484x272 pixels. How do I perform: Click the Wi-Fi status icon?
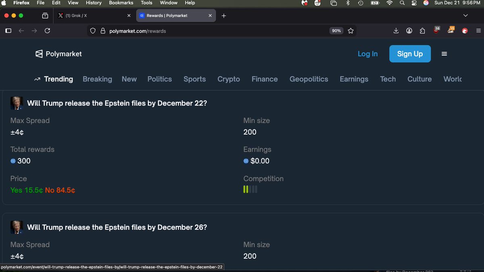coord(389,3)
